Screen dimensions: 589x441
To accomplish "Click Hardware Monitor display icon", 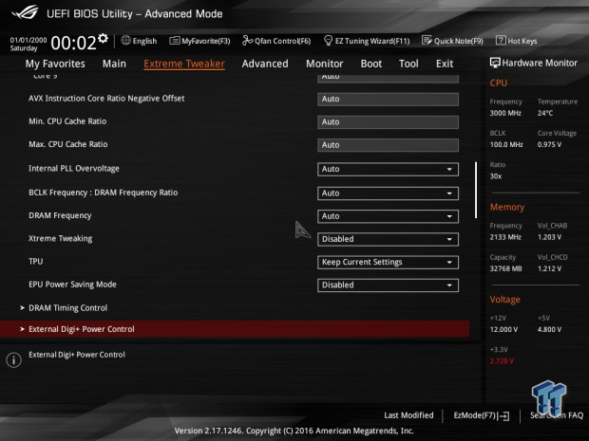I will coord(495,63).
